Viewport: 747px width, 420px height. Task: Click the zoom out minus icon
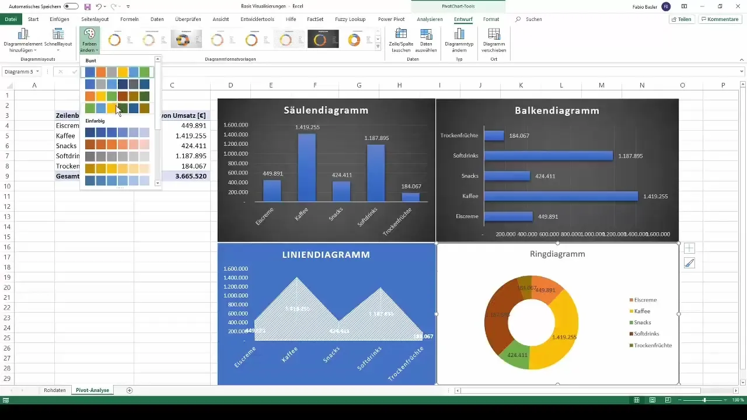click(x=680, y=400)
